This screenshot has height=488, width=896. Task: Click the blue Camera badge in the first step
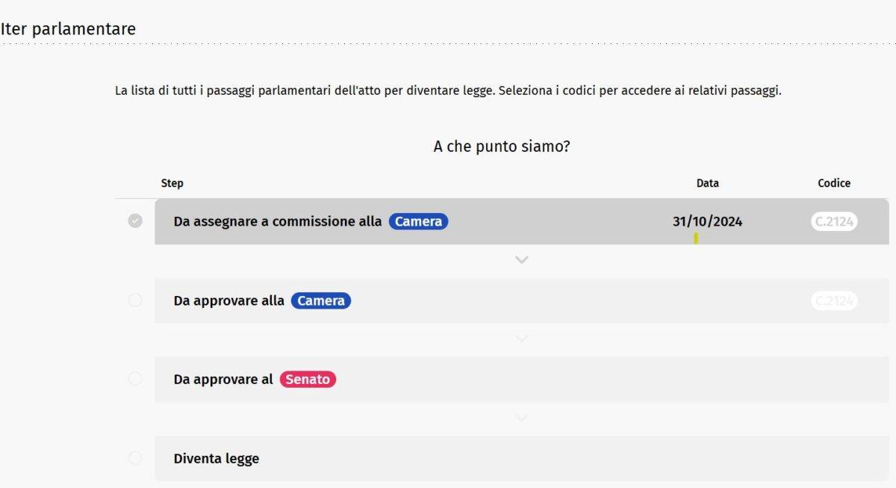coord(418,221)
